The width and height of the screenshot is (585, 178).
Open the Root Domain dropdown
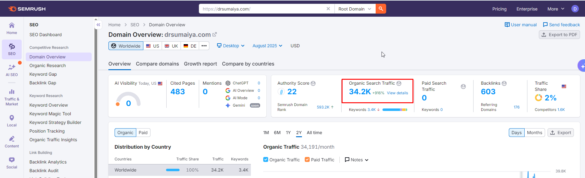pos(355,9)
